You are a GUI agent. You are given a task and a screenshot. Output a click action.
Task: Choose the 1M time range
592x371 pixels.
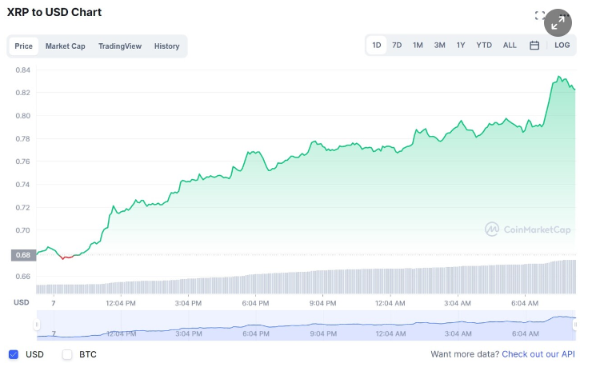[x=418, y=46]
